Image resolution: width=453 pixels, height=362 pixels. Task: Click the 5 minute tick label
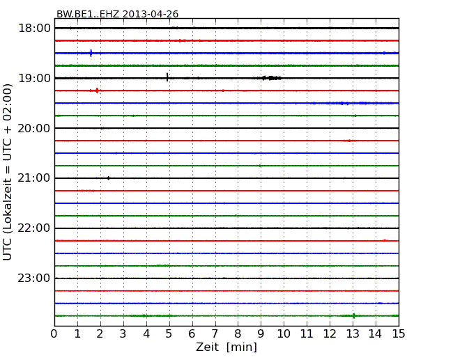pos(169,334)
